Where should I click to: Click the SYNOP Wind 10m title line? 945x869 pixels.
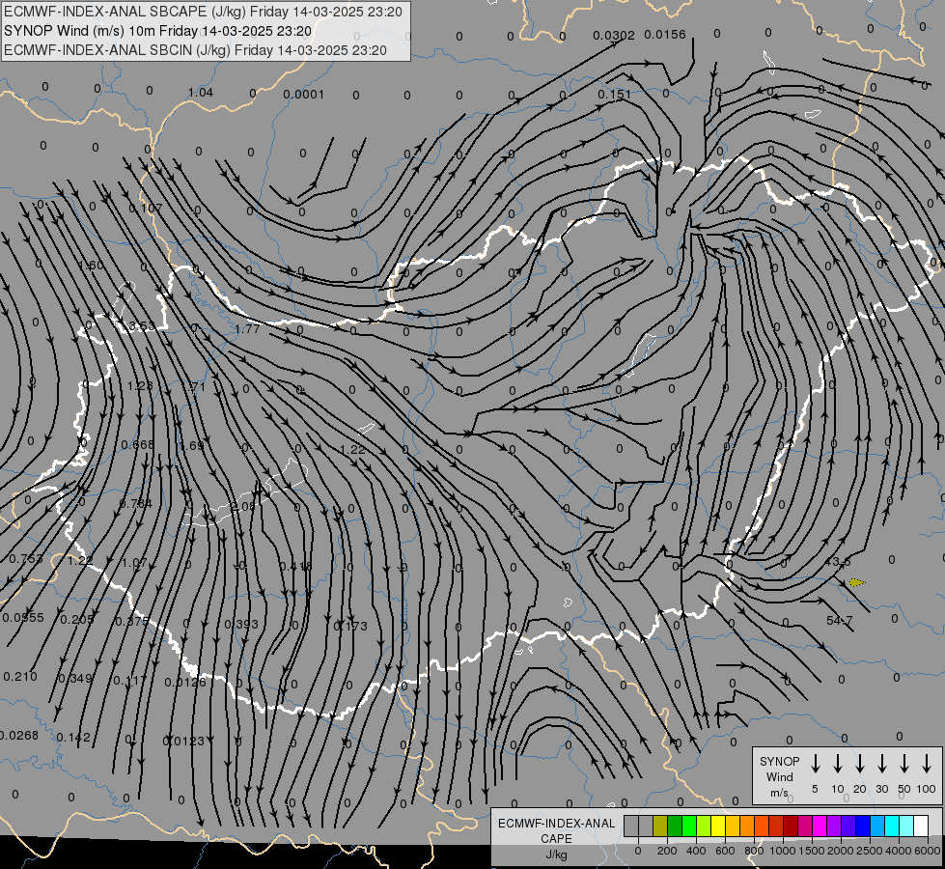click(x=157, y=31)
